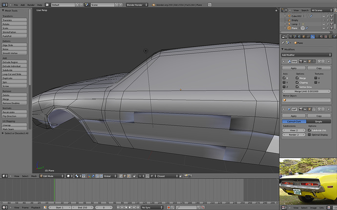
Task: Toggle Subdivide UVs checkbox
Action: pos(309,130)
